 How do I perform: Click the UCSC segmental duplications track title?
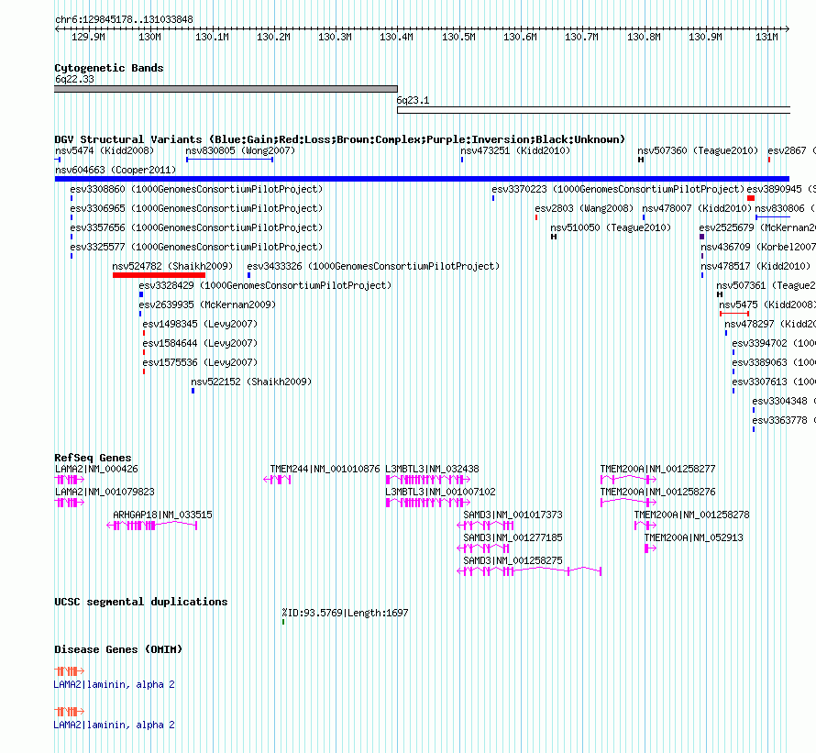[x=141, y=602]
